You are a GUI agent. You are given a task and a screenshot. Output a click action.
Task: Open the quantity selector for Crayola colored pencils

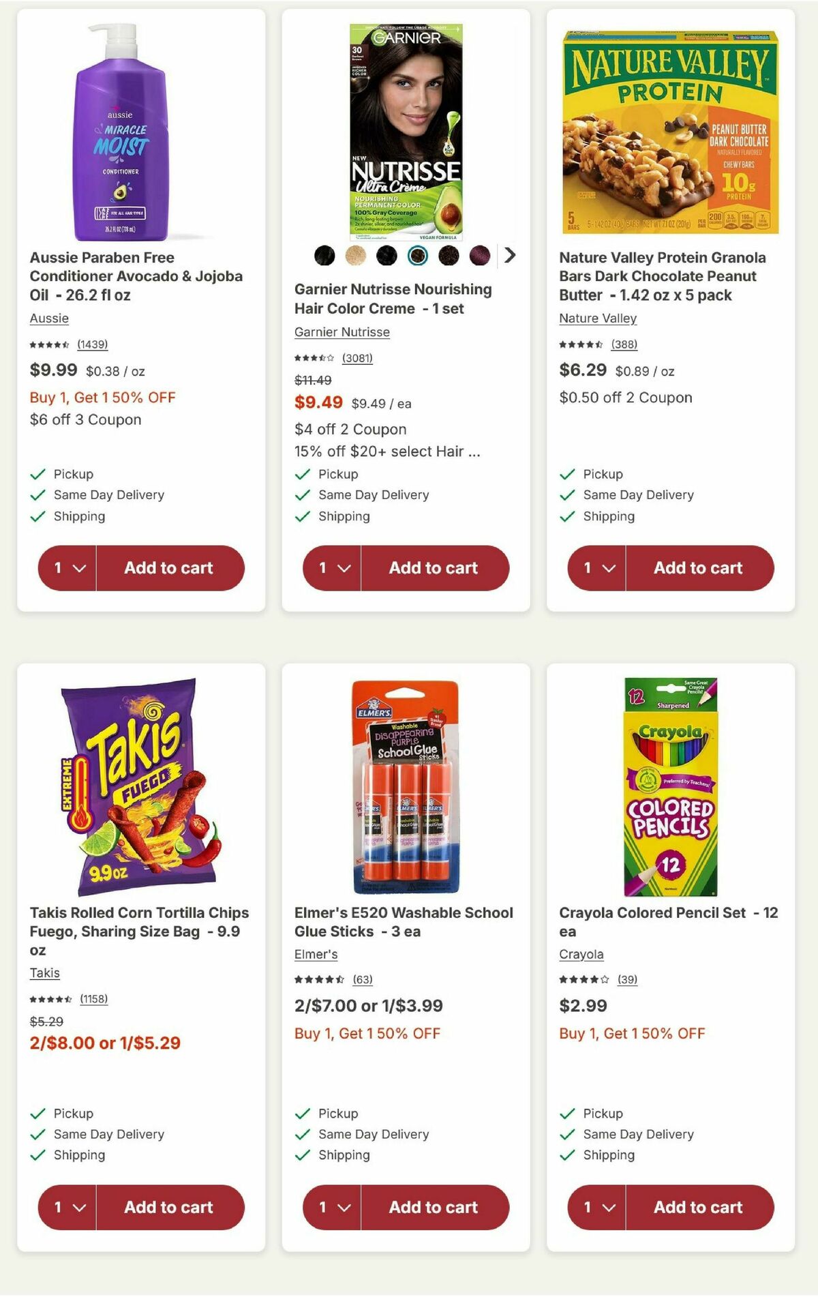[x=597, y=1207]
